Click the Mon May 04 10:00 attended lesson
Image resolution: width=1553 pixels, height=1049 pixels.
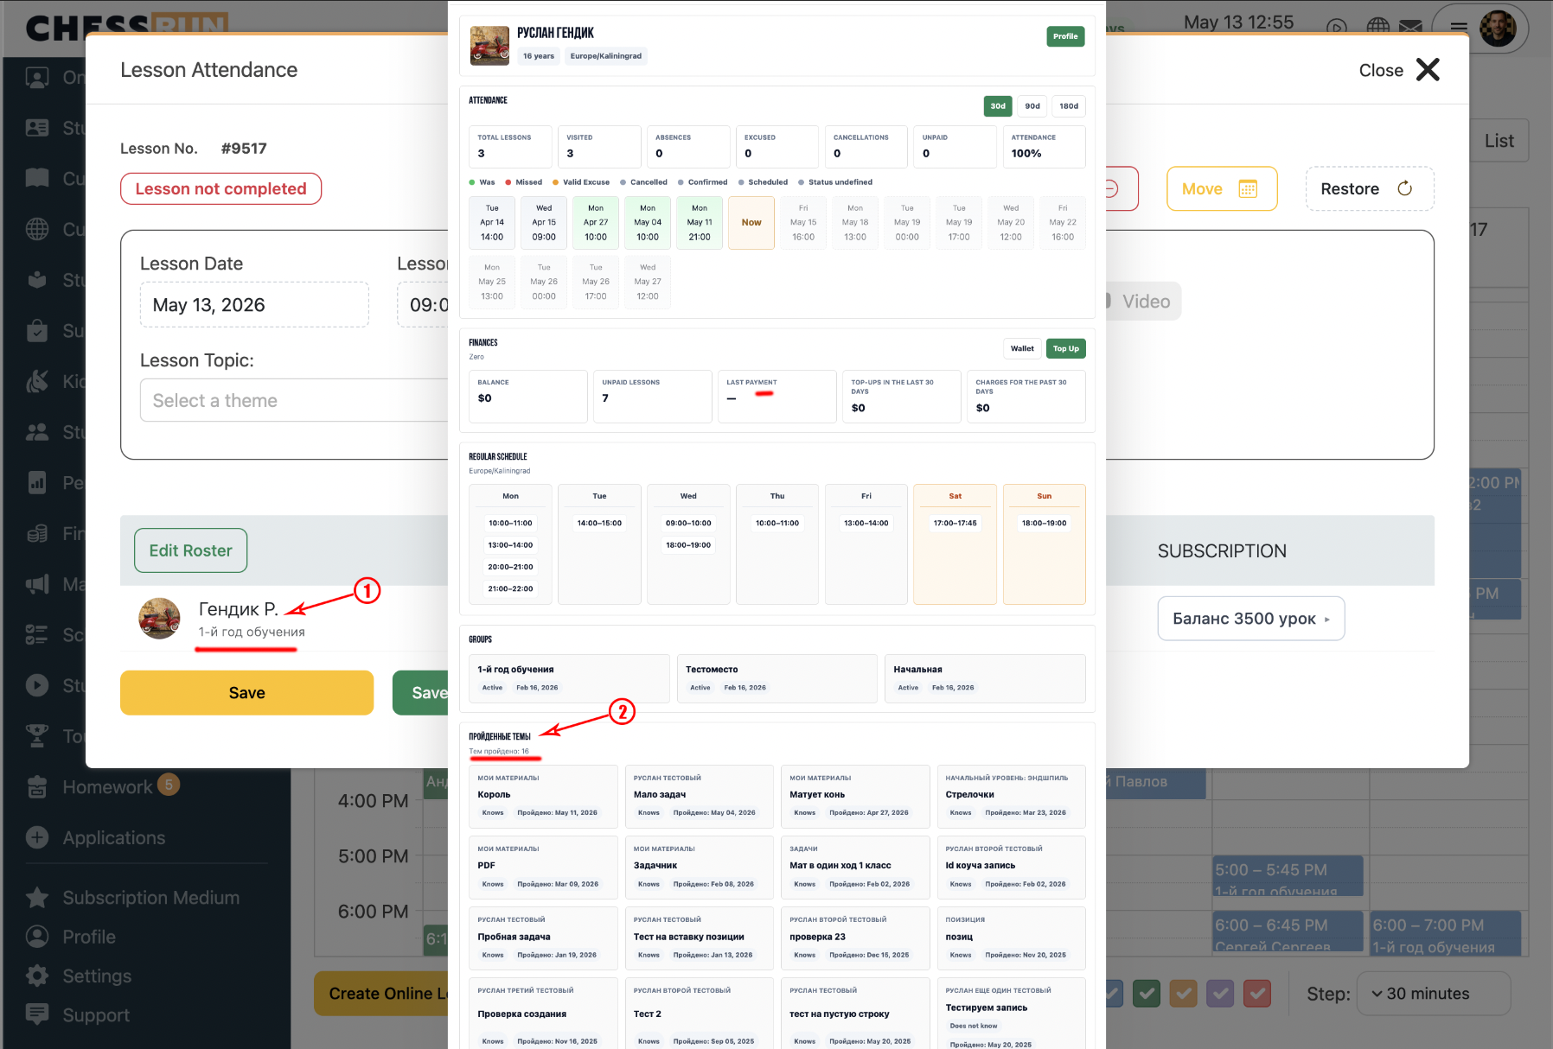pyautogui.click(x=648, y=223)
